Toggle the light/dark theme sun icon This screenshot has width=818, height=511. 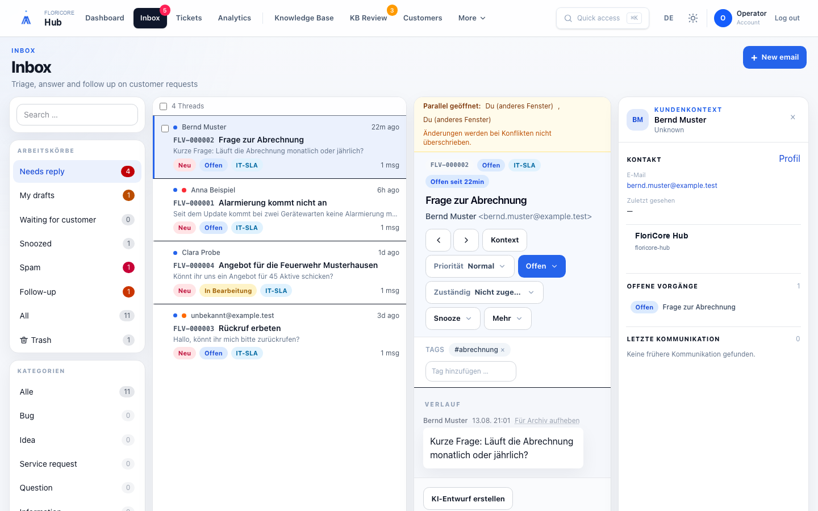pyautogui.click(x=693, y=18)
